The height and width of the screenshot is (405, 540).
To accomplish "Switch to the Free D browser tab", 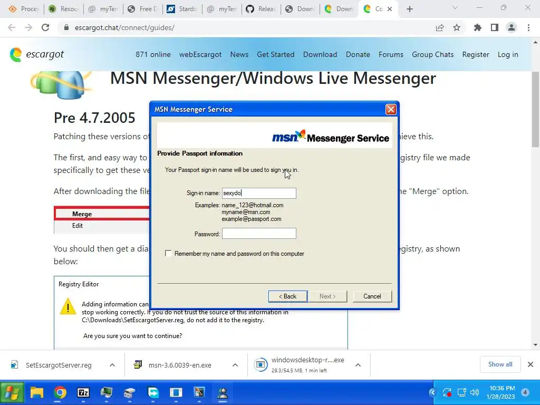I will [x=142, y=9].
